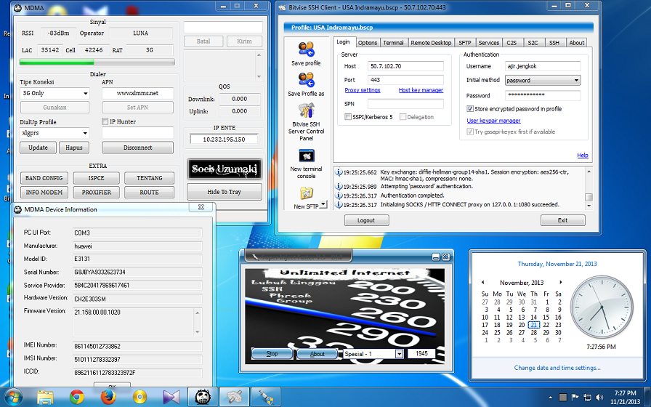Click the Stop button in injector
The width and height of the screenshot is (651, 407).
click(x=272, y=354)
